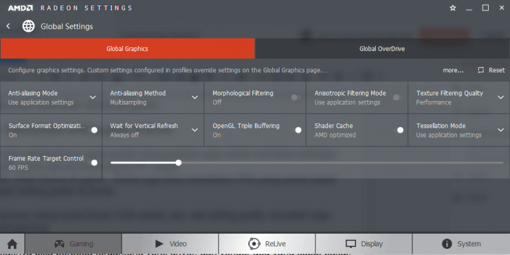Maximize the Radeon Settings window
The width and height of the screenshot is (510, 255).
[485, 8]
